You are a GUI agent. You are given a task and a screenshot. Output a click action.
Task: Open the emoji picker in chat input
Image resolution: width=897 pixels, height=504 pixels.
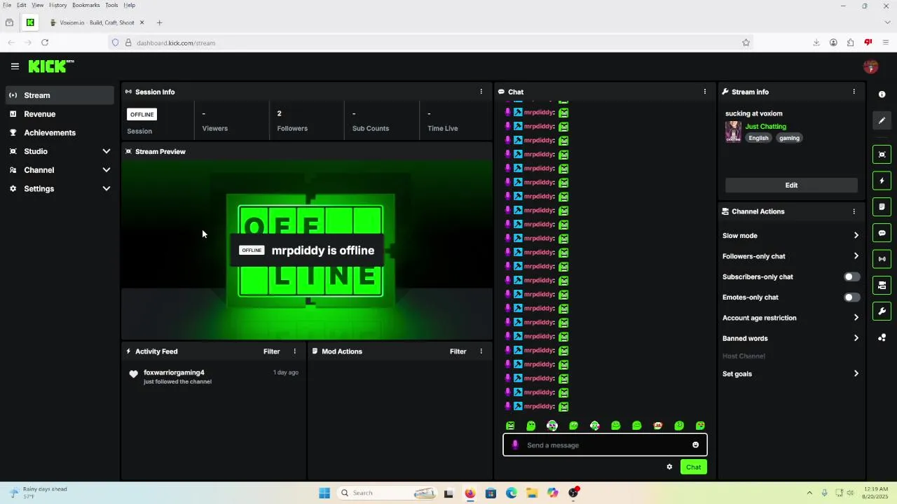695,445
